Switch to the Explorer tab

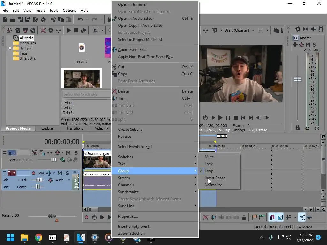[x=47, y=128]
